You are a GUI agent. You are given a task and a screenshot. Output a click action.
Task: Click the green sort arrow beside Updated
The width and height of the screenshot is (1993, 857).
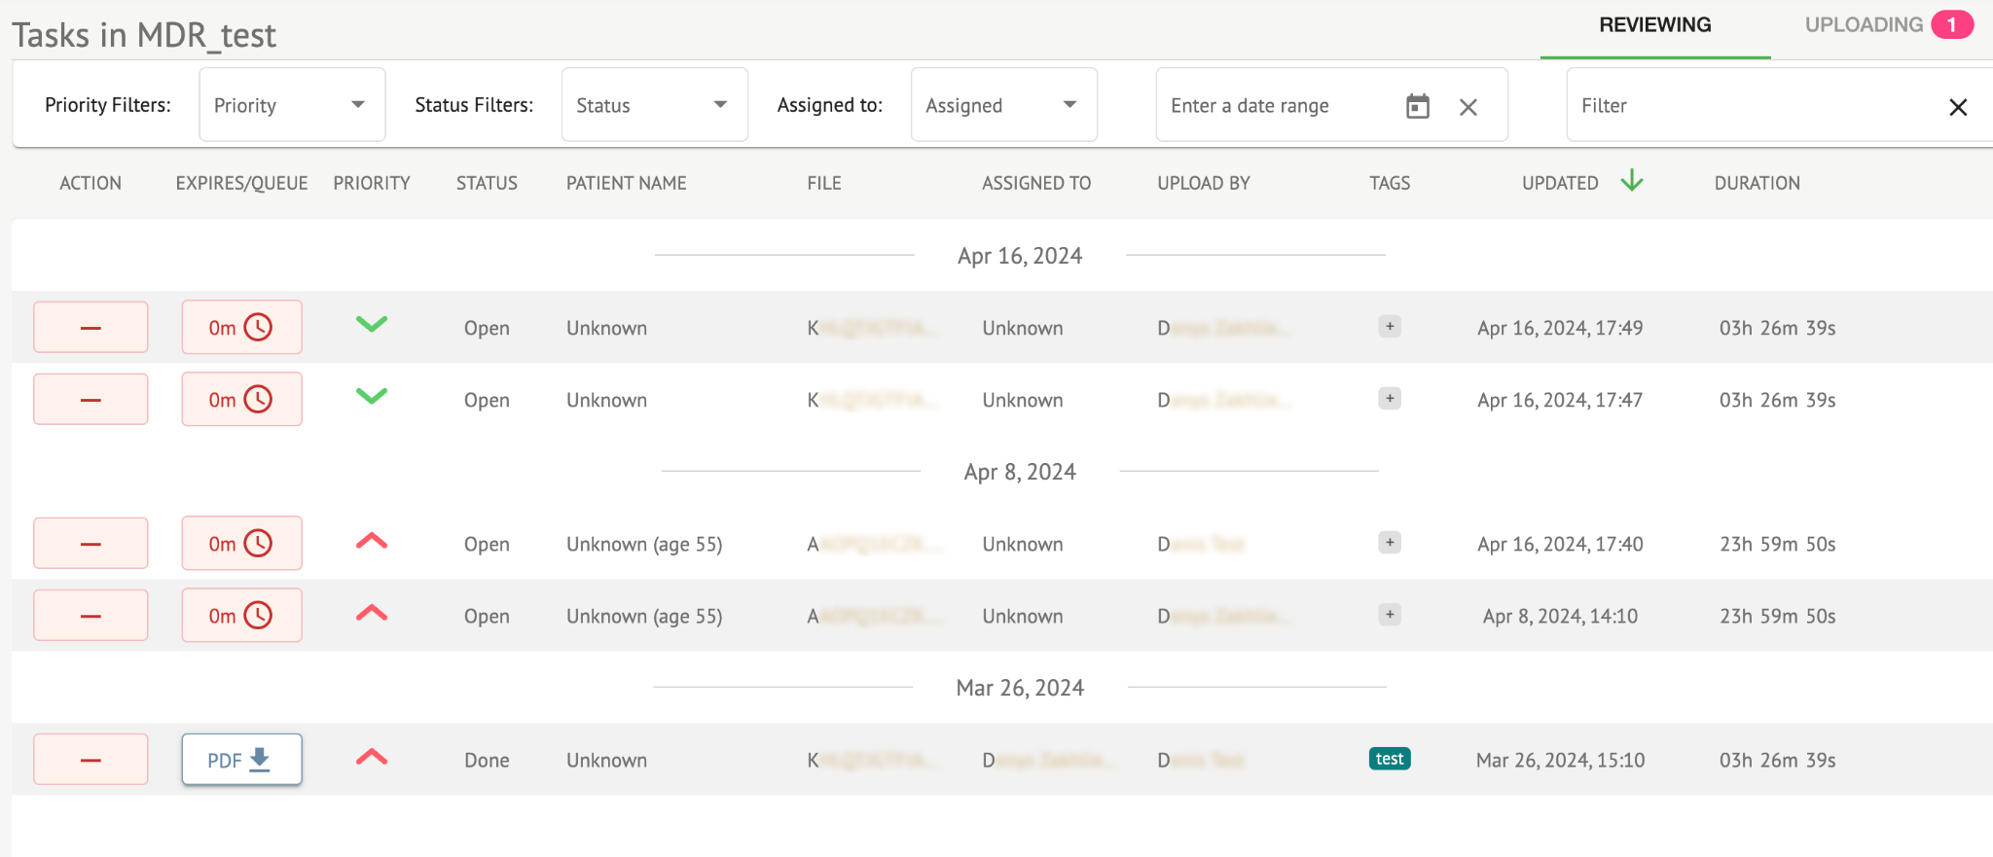coord(1632,181)
